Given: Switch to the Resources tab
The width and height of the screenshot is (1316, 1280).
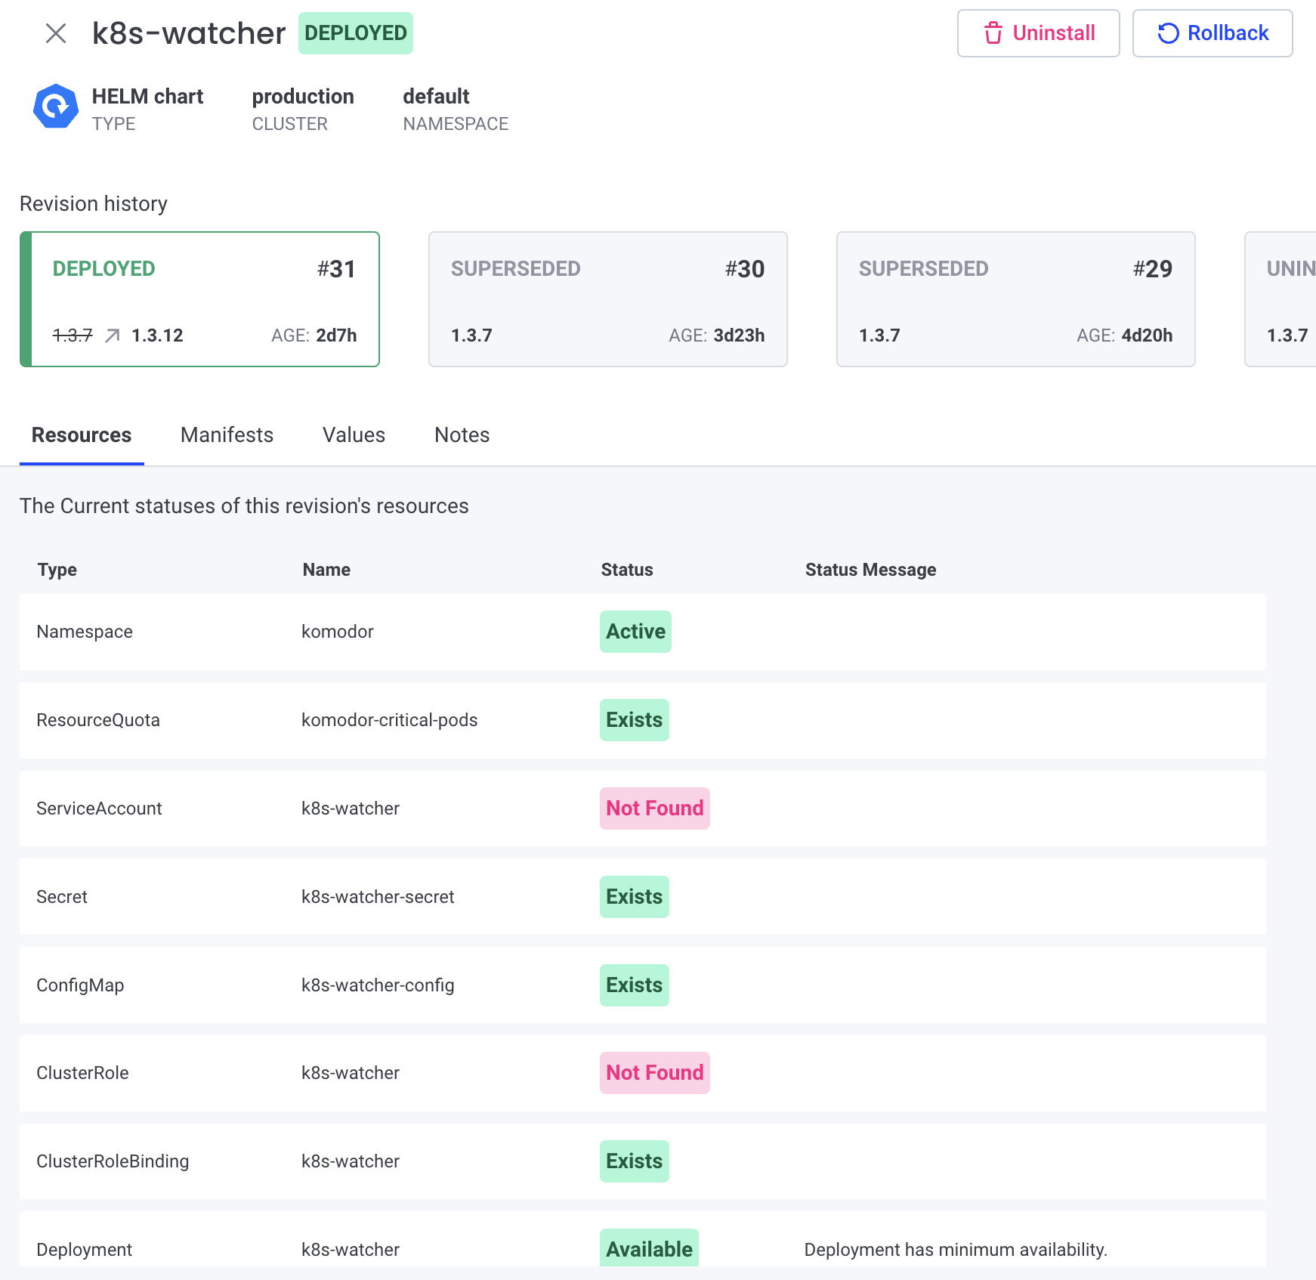Looking at the screenshot, I should tap(82, 435).
